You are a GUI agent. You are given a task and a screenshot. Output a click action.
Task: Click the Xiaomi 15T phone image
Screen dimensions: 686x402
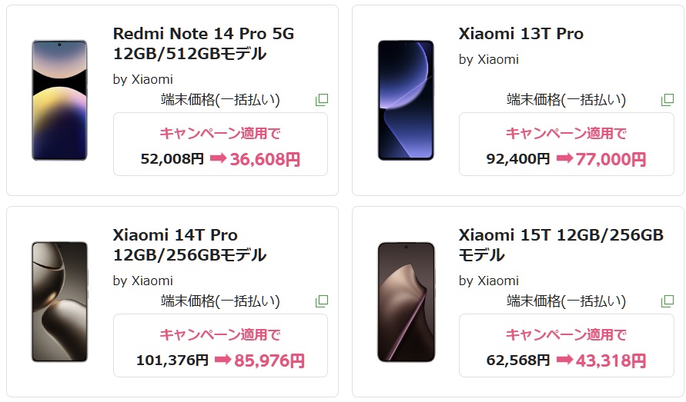[405, 301]
